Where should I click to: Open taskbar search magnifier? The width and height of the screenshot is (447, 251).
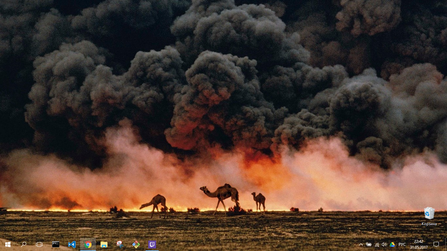click(x=24, y=244)
